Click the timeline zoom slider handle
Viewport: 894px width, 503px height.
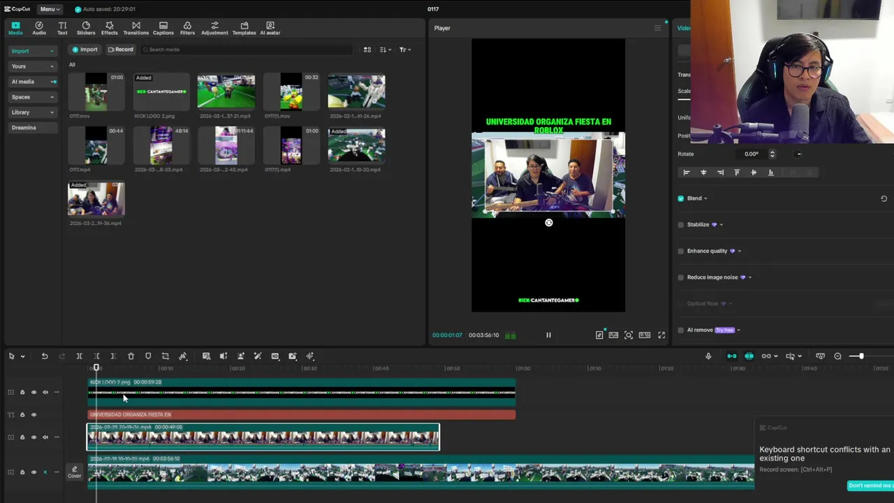pyautogui.click(x=861, y=356)
